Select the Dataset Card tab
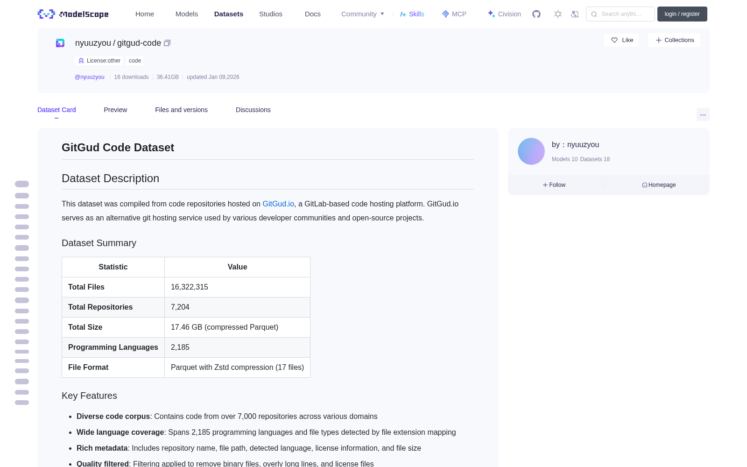This screenshot has height=467, width=747. tap(56, 110)
